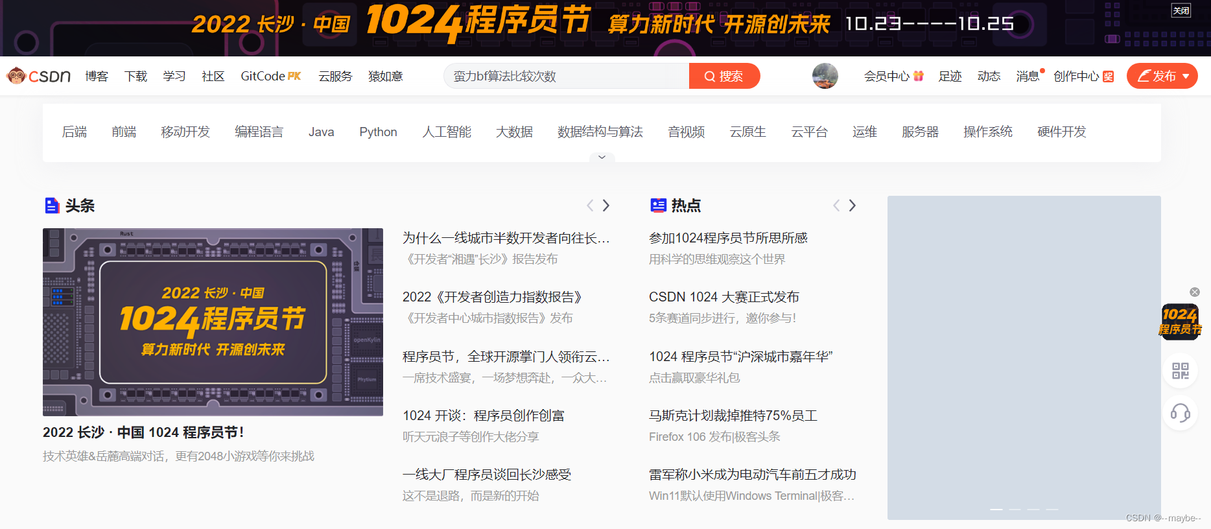Click the gift icon beside 会员中心
Screen dimensions: 1211x529
pyautogui.click(x=919, y=76)
